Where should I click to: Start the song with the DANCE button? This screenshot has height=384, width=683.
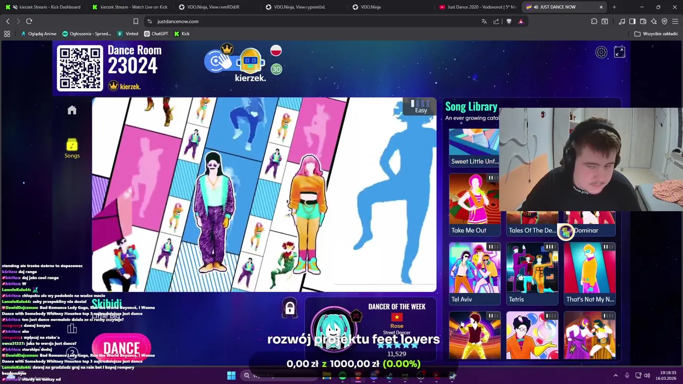click(x=121, y=349)
